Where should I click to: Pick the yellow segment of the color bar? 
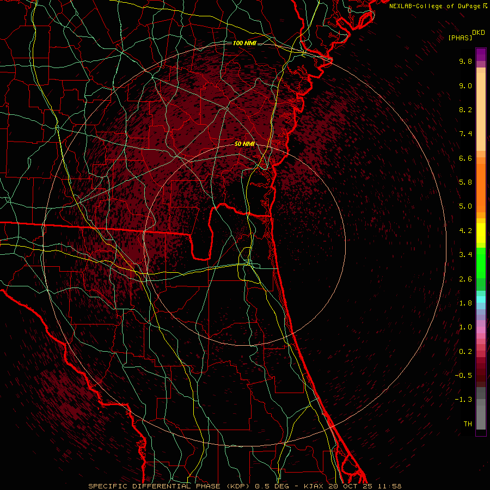coord(481,233)
